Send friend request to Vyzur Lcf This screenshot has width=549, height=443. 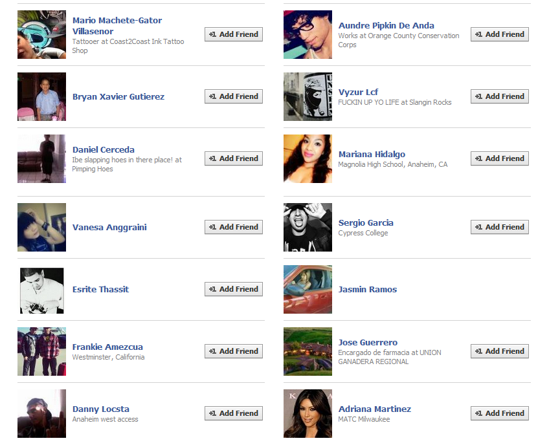(500, 96)
